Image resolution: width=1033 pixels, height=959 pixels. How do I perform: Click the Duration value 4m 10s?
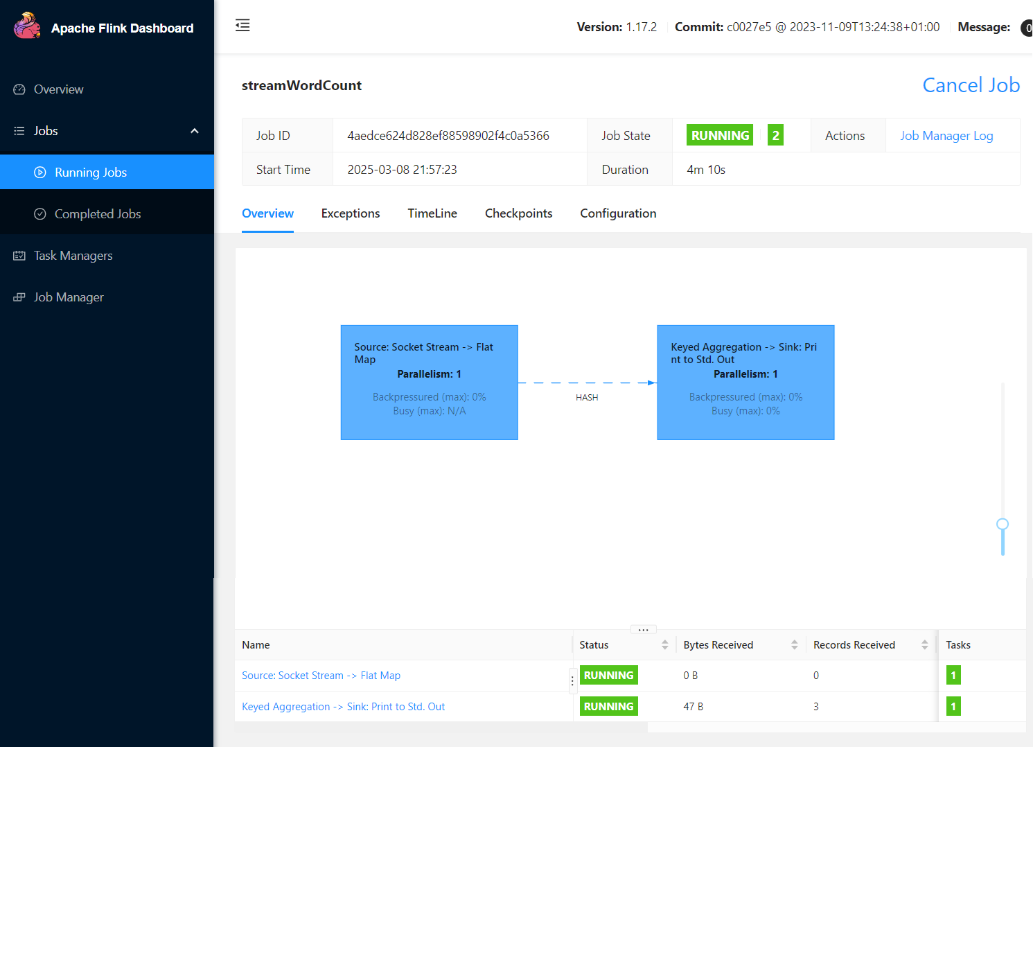click(x=706, y=170)
